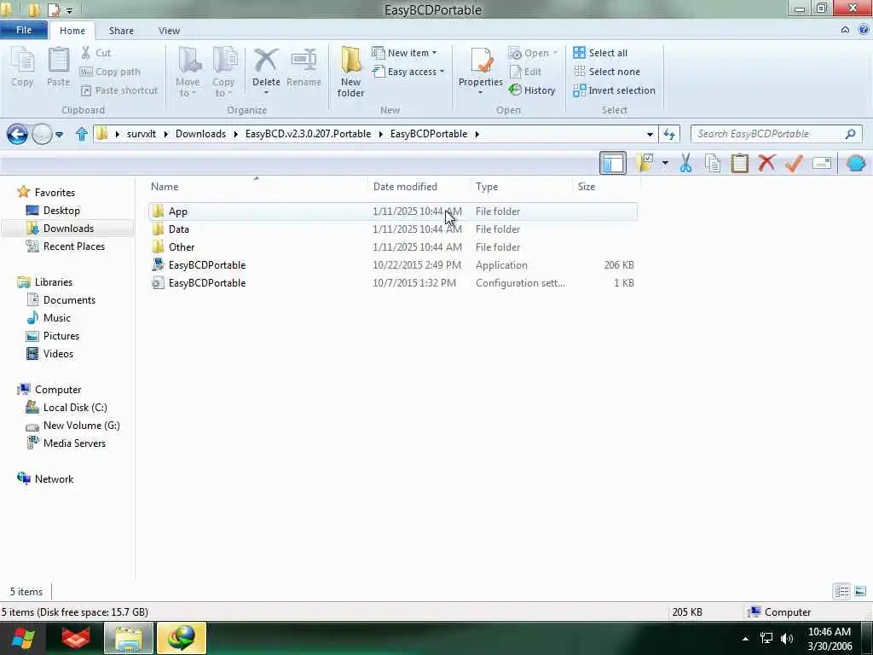Open the recent locations dropdown arrow
Image resolution: width=873 pixels, height=655 pixels.
click(59, 134)
